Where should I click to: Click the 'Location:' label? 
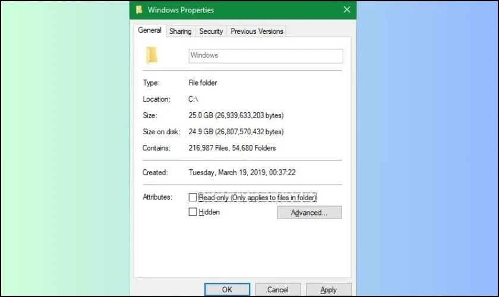coord(156,99)
